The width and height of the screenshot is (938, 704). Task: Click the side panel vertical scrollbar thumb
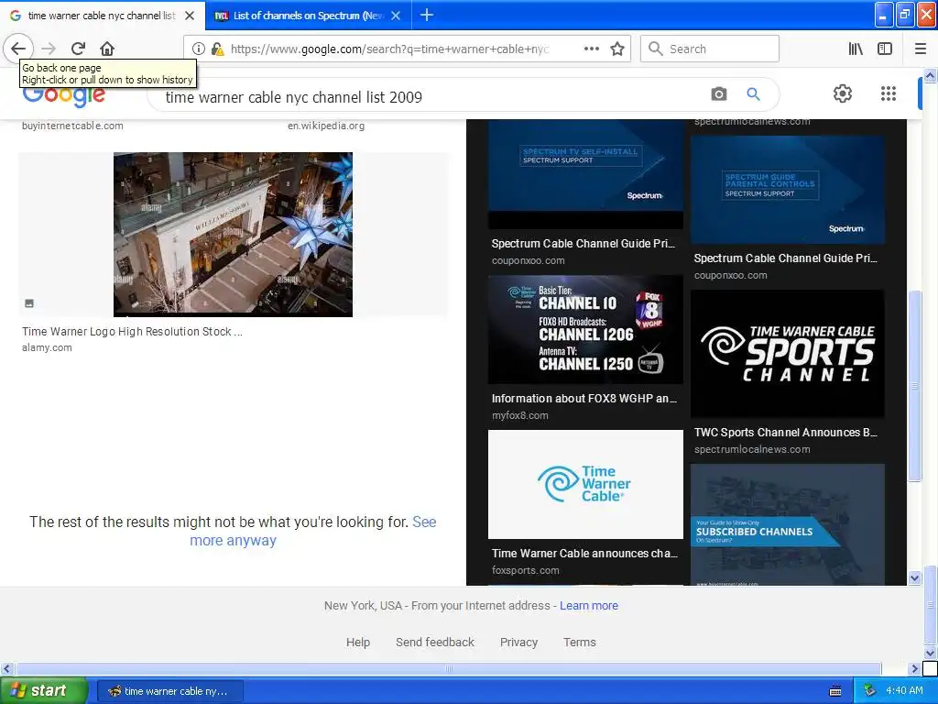click(x=915, y=386)
